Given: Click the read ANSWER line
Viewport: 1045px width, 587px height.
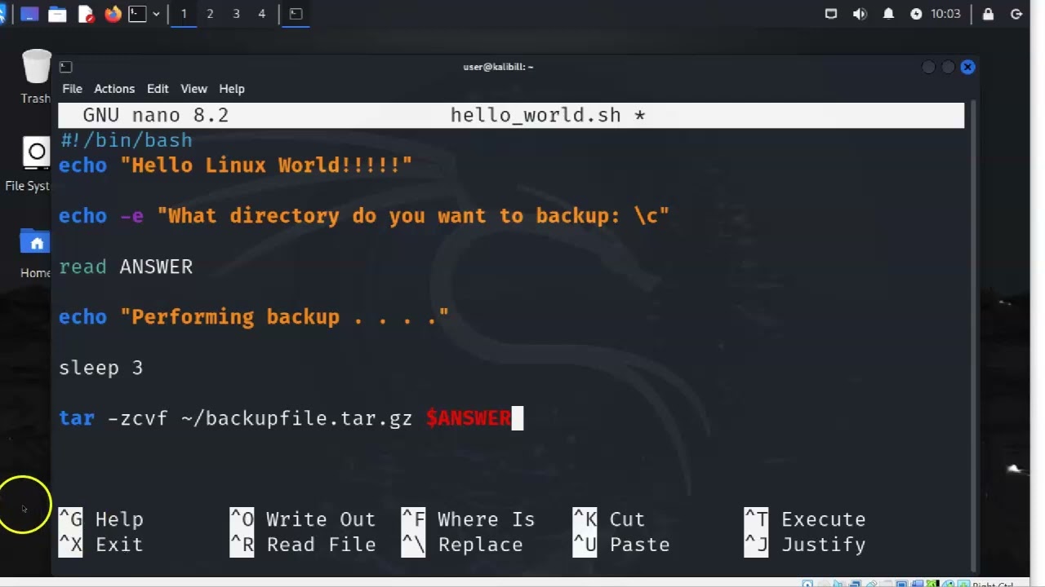Looking at the screenshot, I should pyautogui.click(x=126, y=267).
